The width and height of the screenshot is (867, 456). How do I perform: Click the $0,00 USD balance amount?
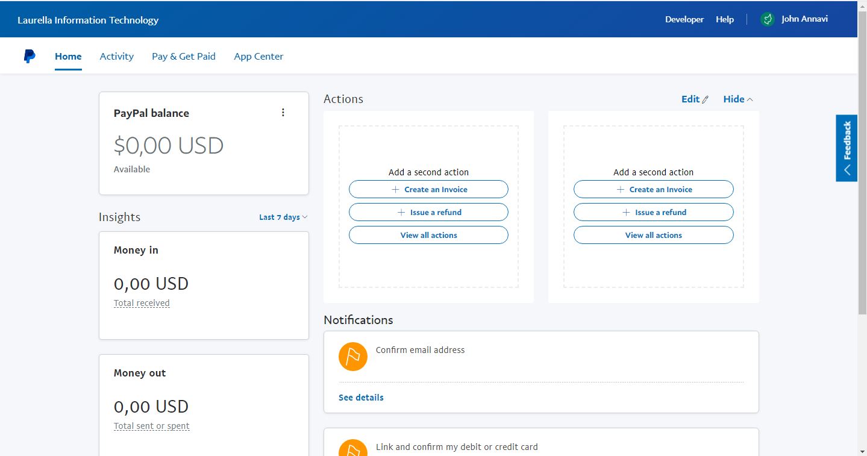coord(169,145)
